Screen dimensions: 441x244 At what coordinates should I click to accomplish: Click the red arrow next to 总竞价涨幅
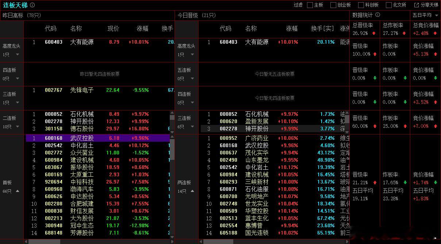point(434,33)
